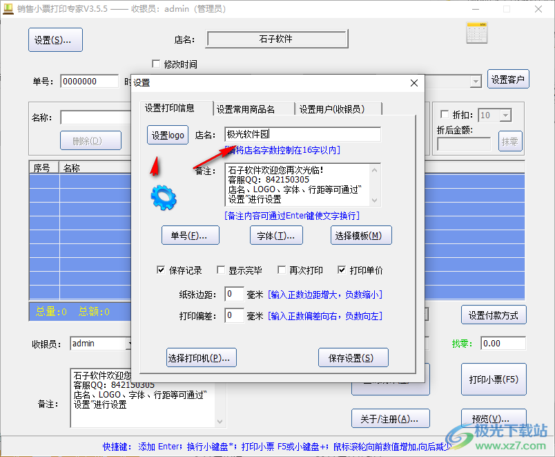Click the blue gear logo image
This screenshot has width=555, height=457.
164,198
